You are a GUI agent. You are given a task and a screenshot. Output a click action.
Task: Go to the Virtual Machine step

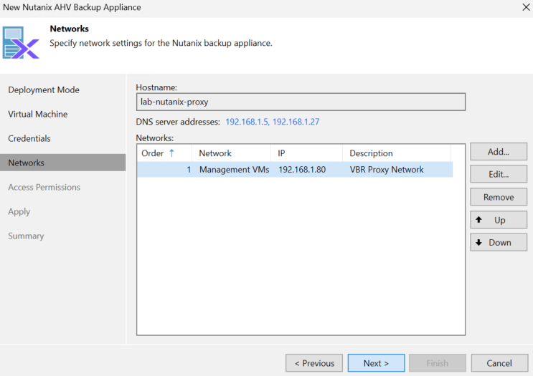[38, 115]
